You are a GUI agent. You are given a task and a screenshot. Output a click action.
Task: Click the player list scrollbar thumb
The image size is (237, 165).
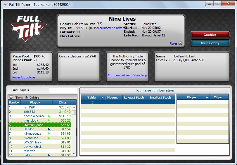[x=74, y=113]
